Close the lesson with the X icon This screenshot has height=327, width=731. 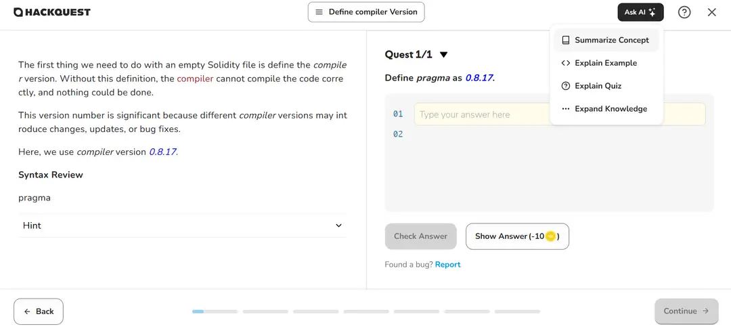coord(711,12)
